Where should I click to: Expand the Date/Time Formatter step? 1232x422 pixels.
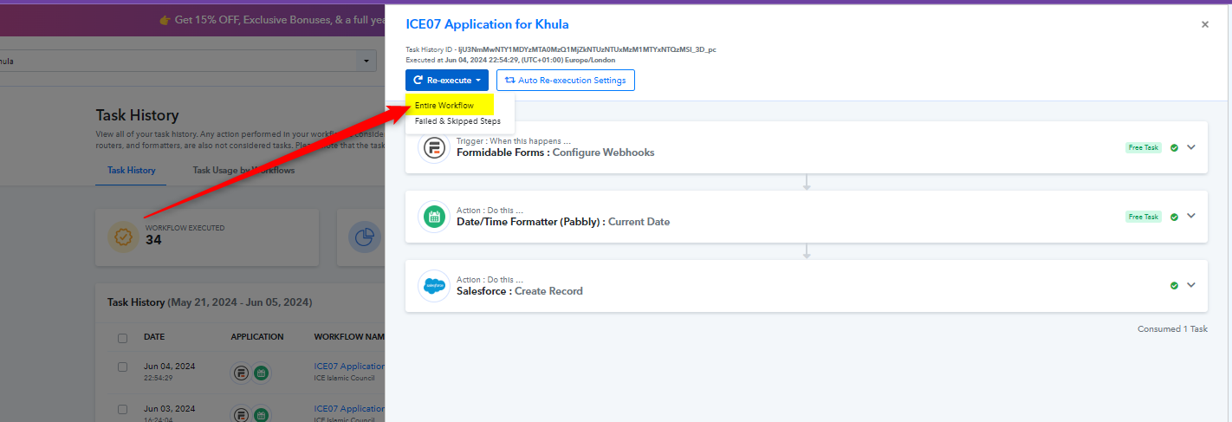(1191, 216)
